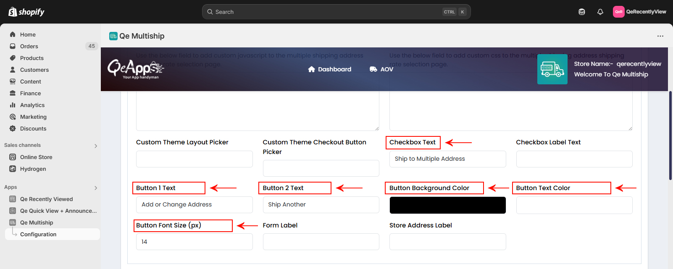The image size is (673, 269).
Task: Click the Products tag icon
Action: tap(13, 58)
